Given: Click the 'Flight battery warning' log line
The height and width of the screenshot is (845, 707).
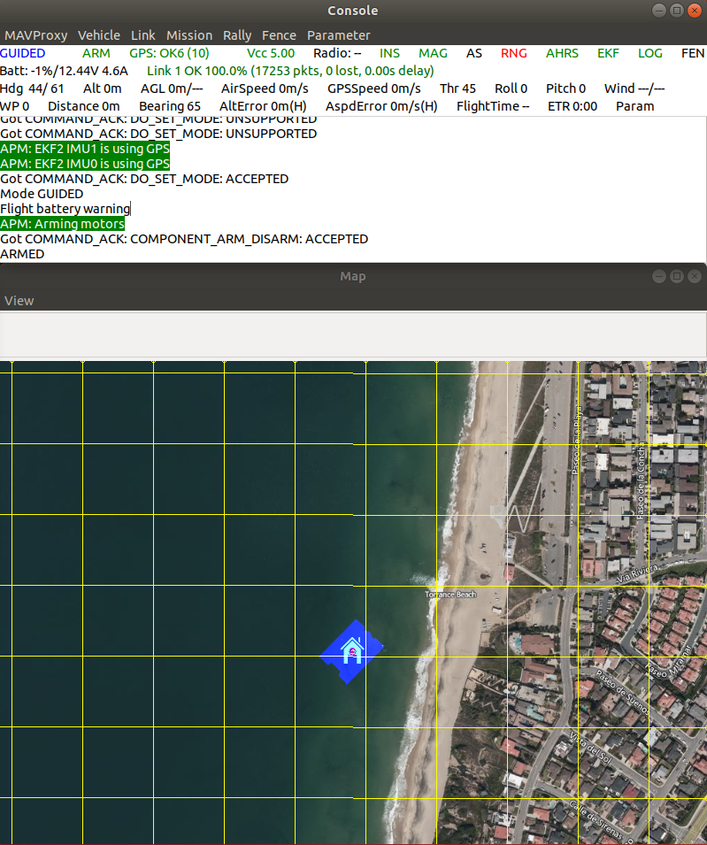Looking at the screenshot, I should click(x=65, y=209).
